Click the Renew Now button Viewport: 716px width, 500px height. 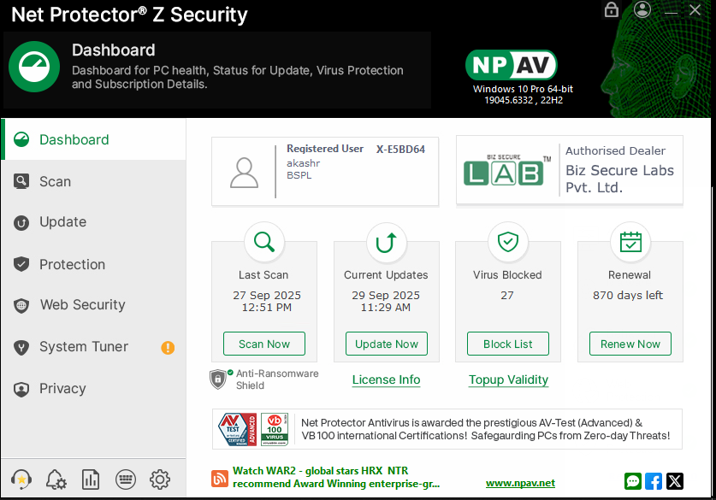tap(630, 344)
